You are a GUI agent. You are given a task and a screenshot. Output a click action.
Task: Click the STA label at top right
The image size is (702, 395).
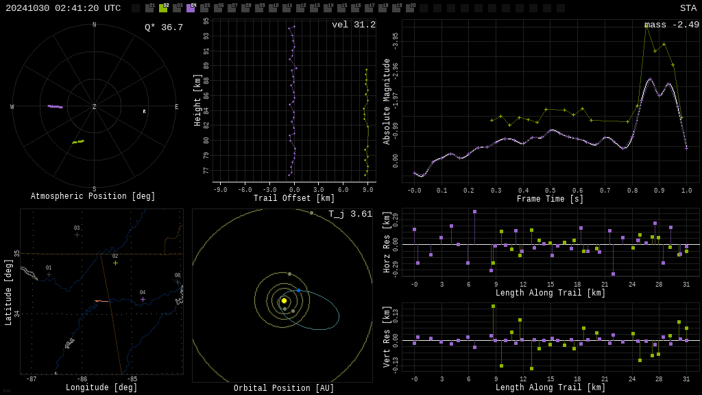pyautogui.click(x=688, y=8)
